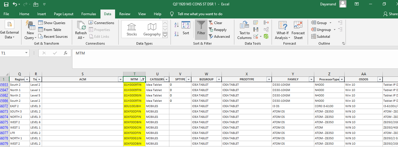The image size is (398, 147).
Task: Click Forecast Sheet button
Action: click(298, 30)
